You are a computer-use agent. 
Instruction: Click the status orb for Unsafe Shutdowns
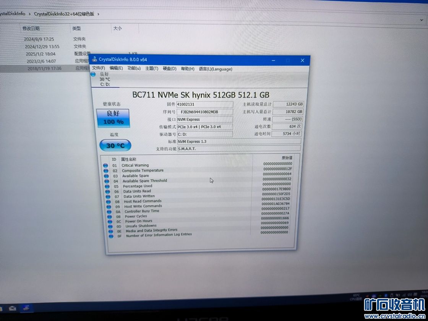110,226
